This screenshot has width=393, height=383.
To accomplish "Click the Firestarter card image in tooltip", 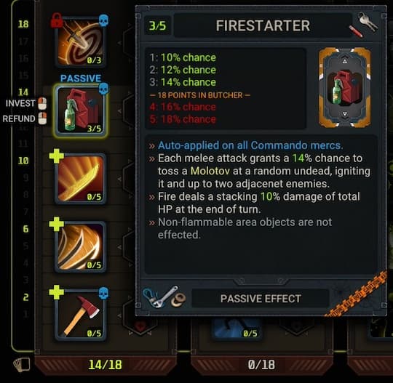I will [x=345, y=88].
